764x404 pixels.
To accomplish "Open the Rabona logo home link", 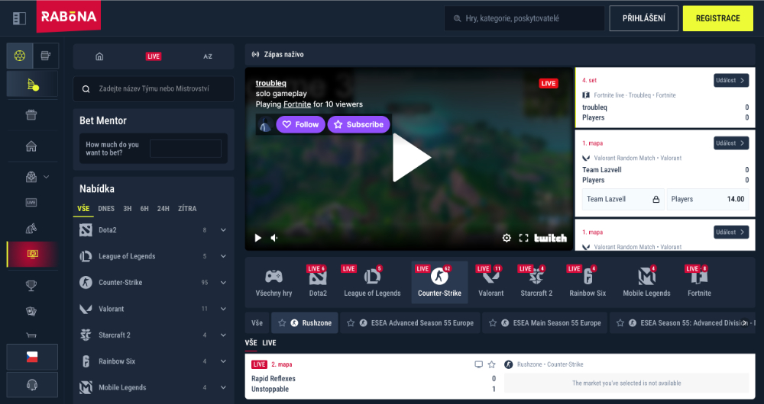I will tap(69, 17).
